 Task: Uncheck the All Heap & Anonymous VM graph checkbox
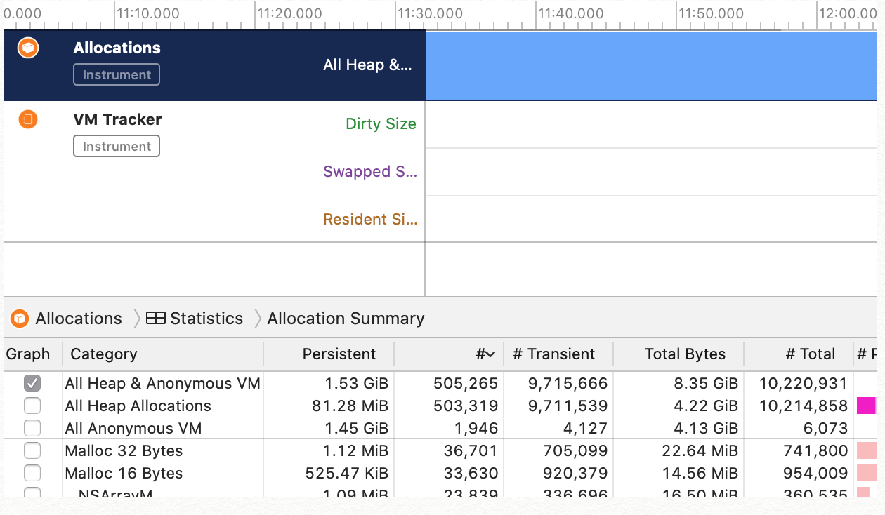coord(32,384)
